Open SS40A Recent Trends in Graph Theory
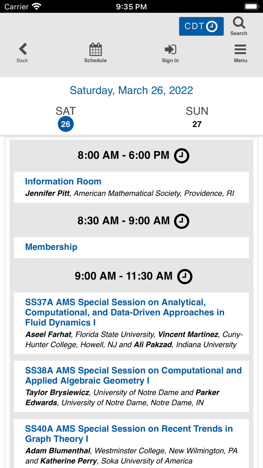The width and height of the screenshot is (263, 468). pos(129,434)
